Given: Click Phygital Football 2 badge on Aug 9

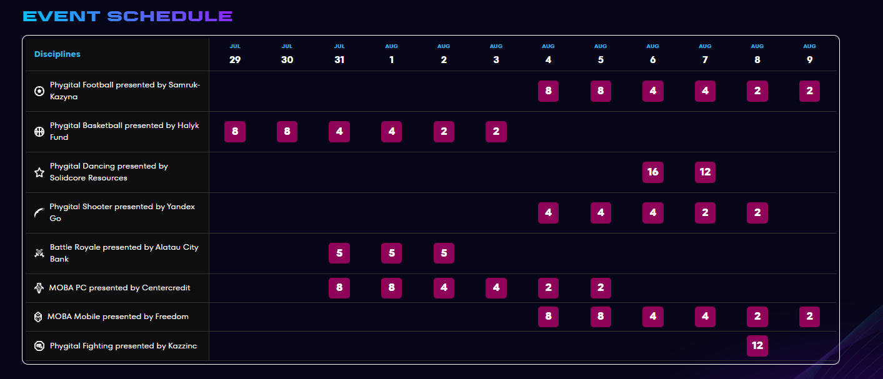Looking at the screenshot, I should 809,91.
